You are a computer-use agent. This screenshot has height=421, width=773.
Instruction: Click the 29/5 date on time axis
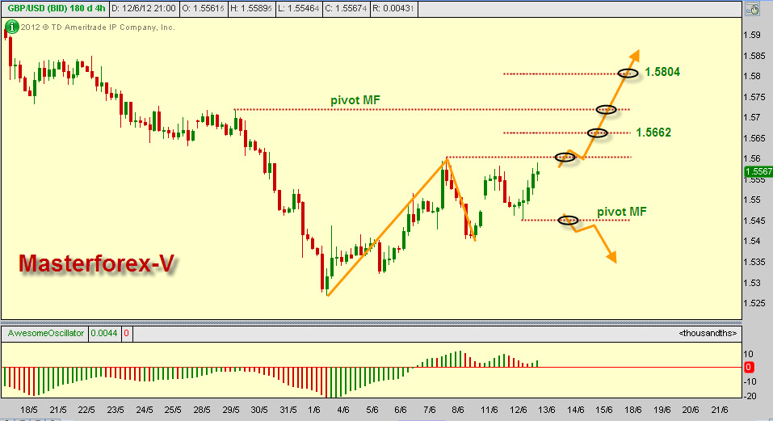click(231, 410)
